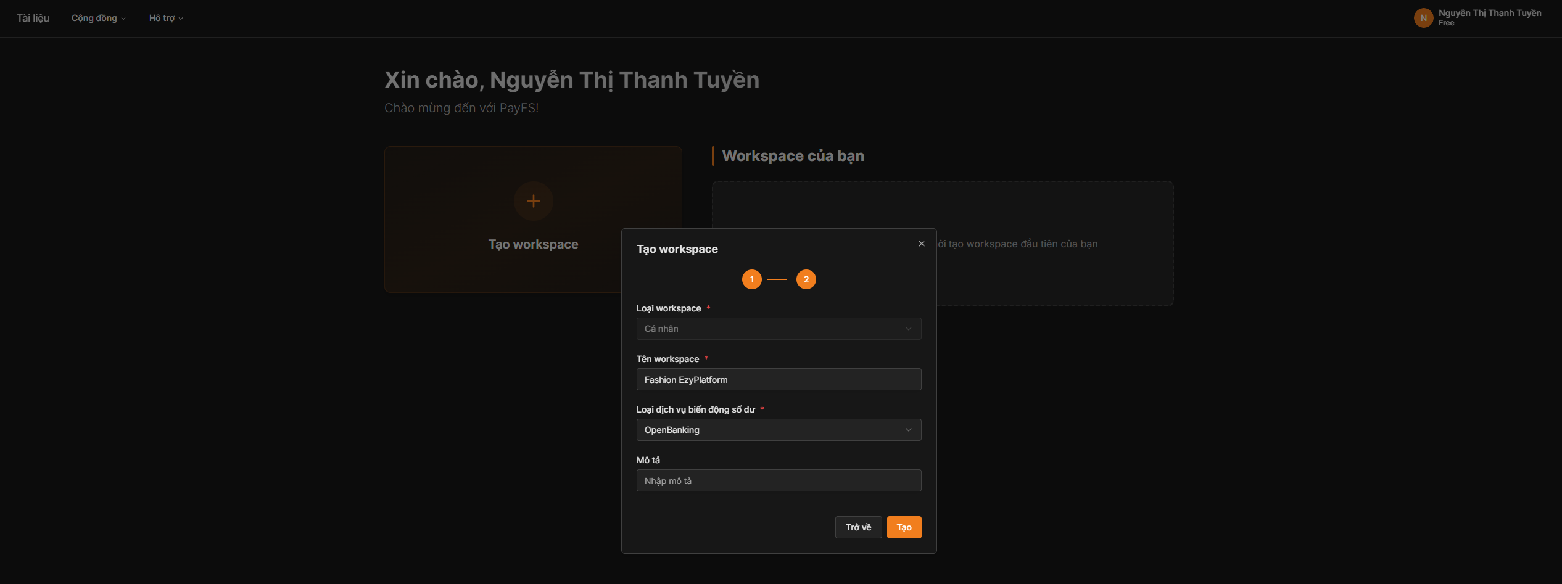Screen dimensions: 1562x584
Task: Open Tài liệu in the top navigation
Action: click(x=33, y=18)
